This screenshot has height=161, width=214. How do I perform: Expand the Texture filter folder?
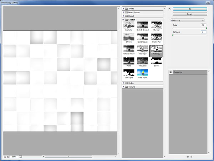[x=124, y=87]
